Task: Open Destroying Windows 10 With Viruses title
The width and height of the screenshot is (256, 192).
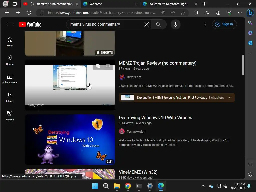Action: 155,118
